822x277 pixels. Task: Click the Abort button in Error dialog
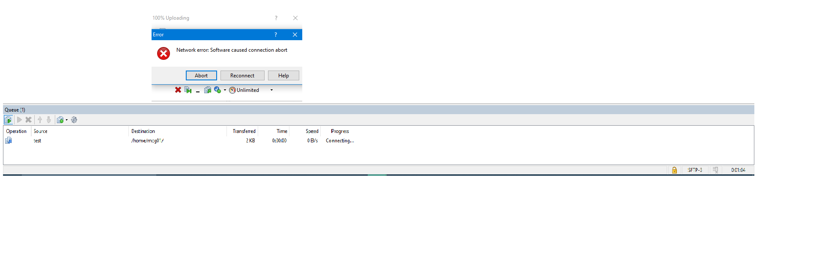(x=201, y=76)
